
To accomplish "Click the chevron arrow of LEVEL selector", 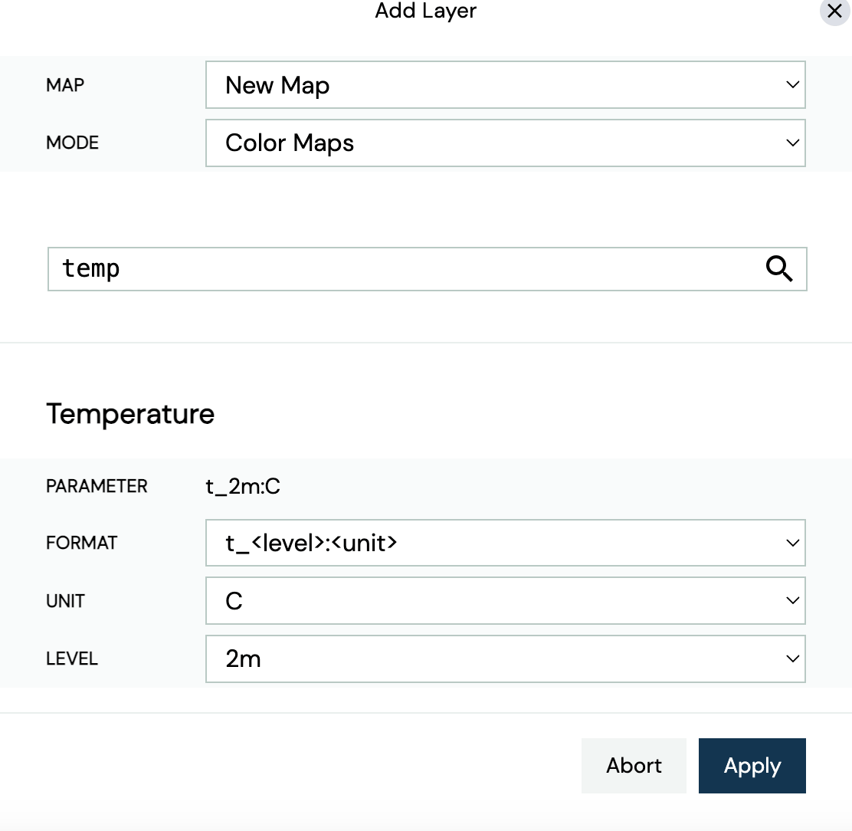I will click(x=793, y=659).
